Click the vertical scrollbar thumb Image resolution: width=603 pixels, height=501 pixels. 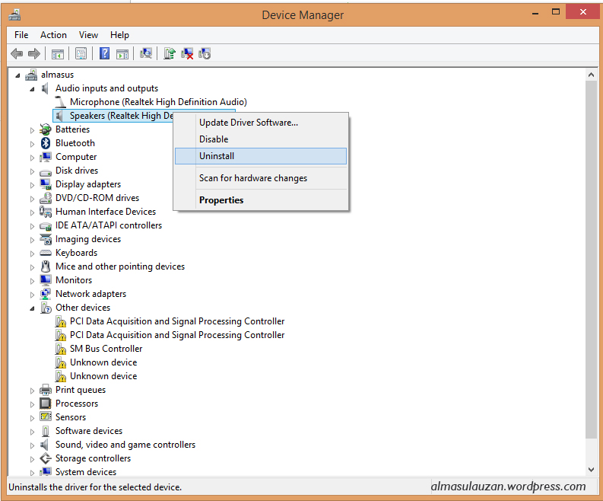click(x=591, y=259)
